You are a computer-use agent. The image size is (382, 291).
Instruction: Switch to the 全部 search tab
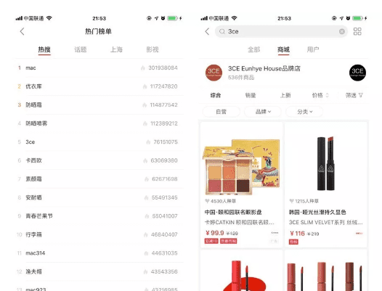(x=254, y=49)
